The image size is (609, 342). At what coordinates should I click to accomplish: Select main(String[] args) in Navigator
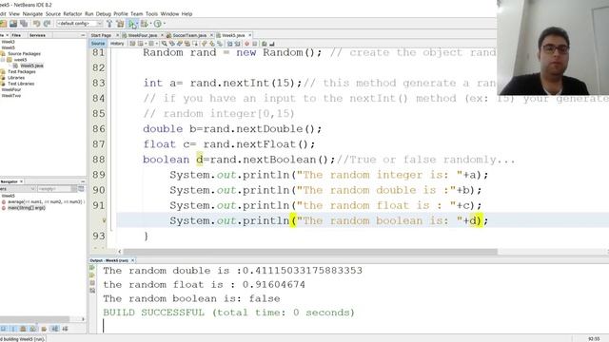point(27,208)
